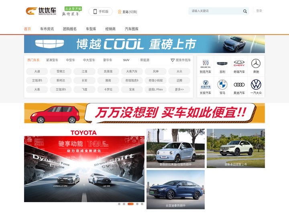The height and width of the screenshot is (217, 289).
Task: Select the 豪华车 tab
Action: (x=108, y=60)
